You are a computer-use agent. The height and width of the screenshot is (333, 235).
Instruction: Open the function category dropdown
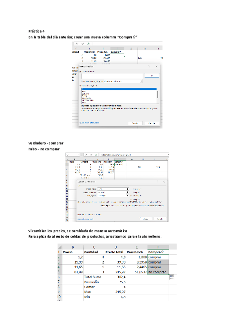tap(141, 81)
